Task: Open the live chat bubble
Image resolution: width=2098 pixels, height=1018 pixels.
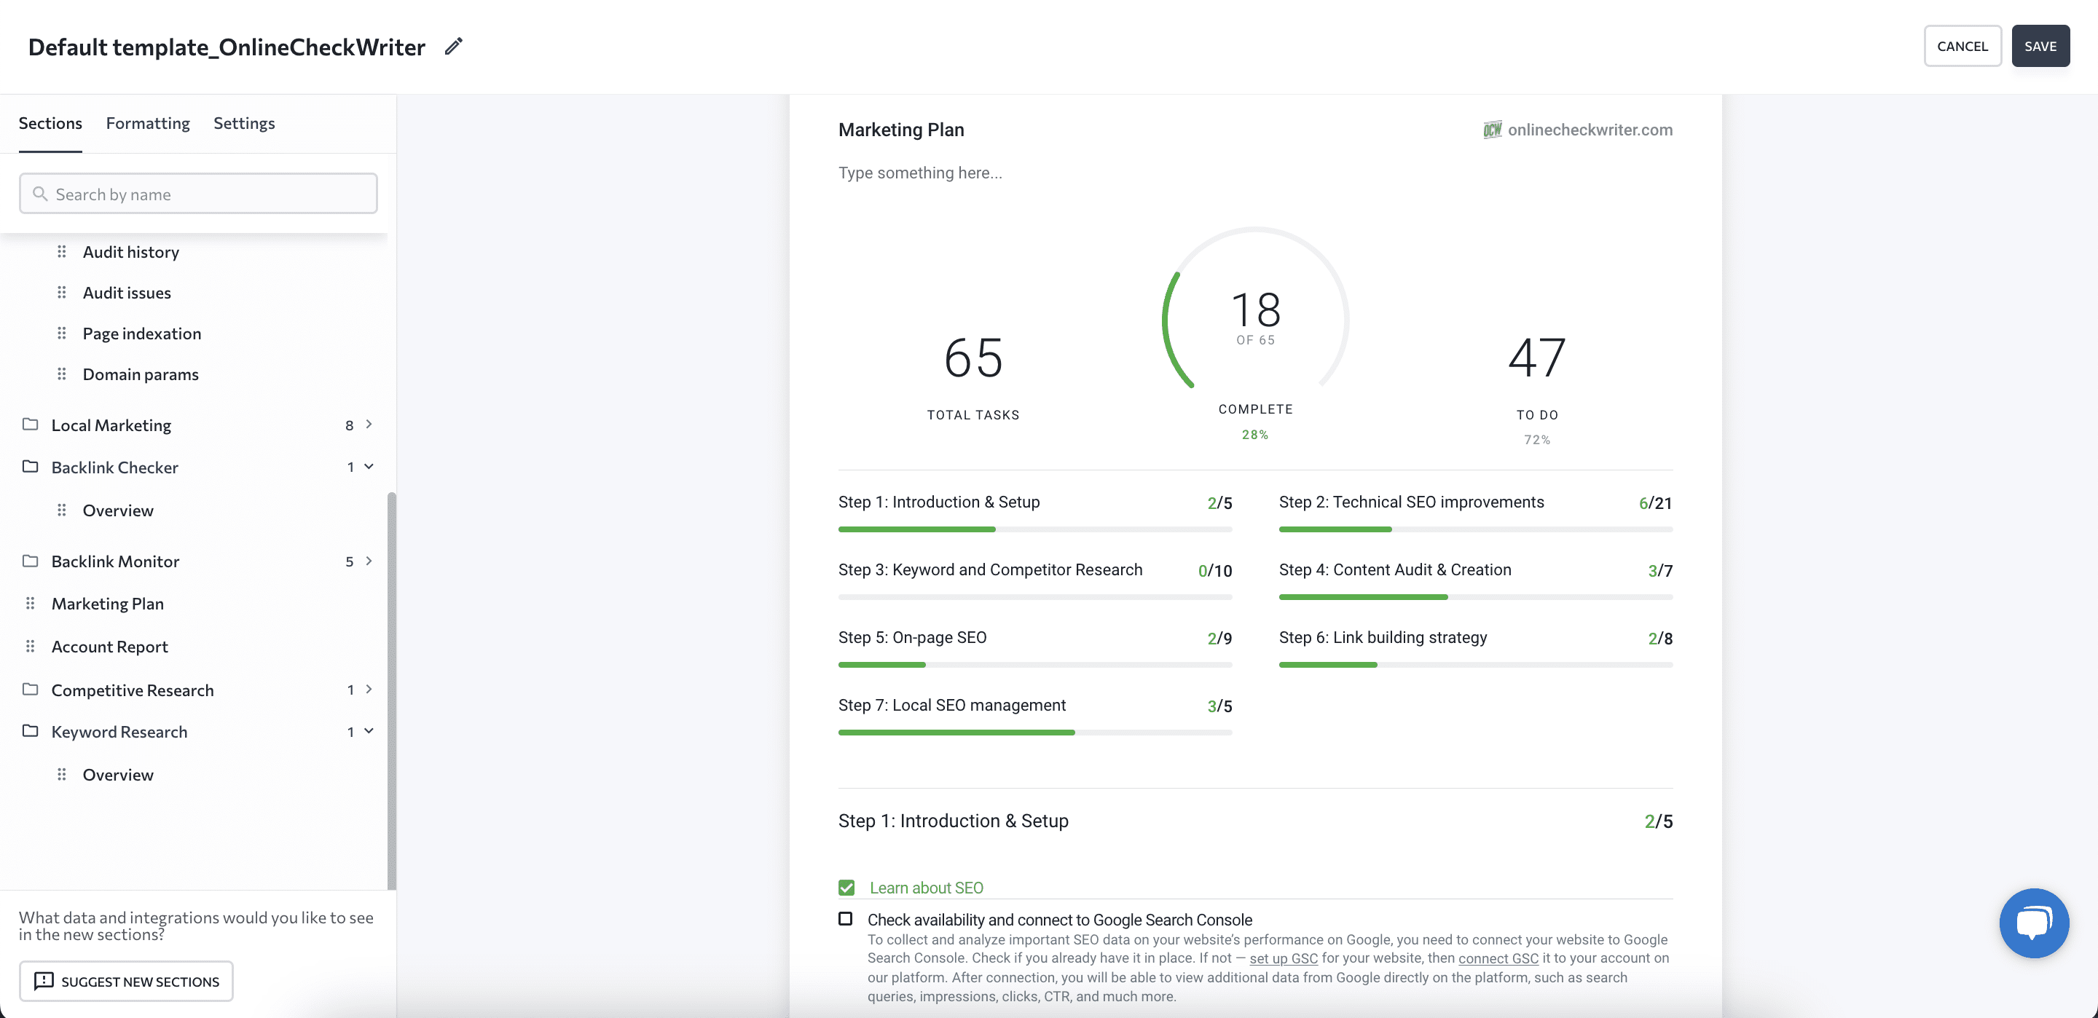Action: click(2034, 923)
